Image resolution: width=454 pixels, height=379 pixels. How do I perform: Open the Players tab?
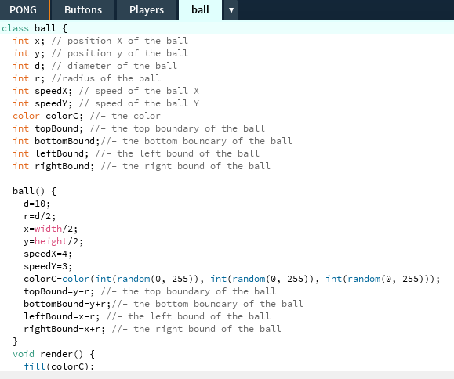point(147,10)
